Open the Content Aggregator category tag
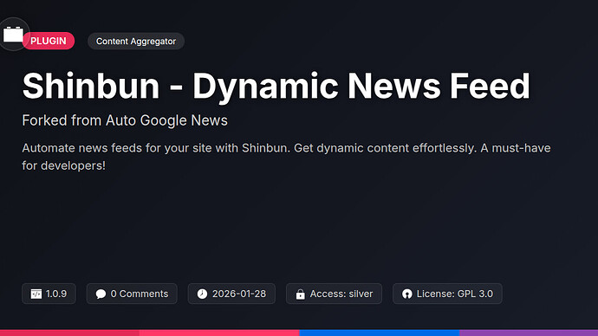Screen dimensions: 598x336 [136, 42]
